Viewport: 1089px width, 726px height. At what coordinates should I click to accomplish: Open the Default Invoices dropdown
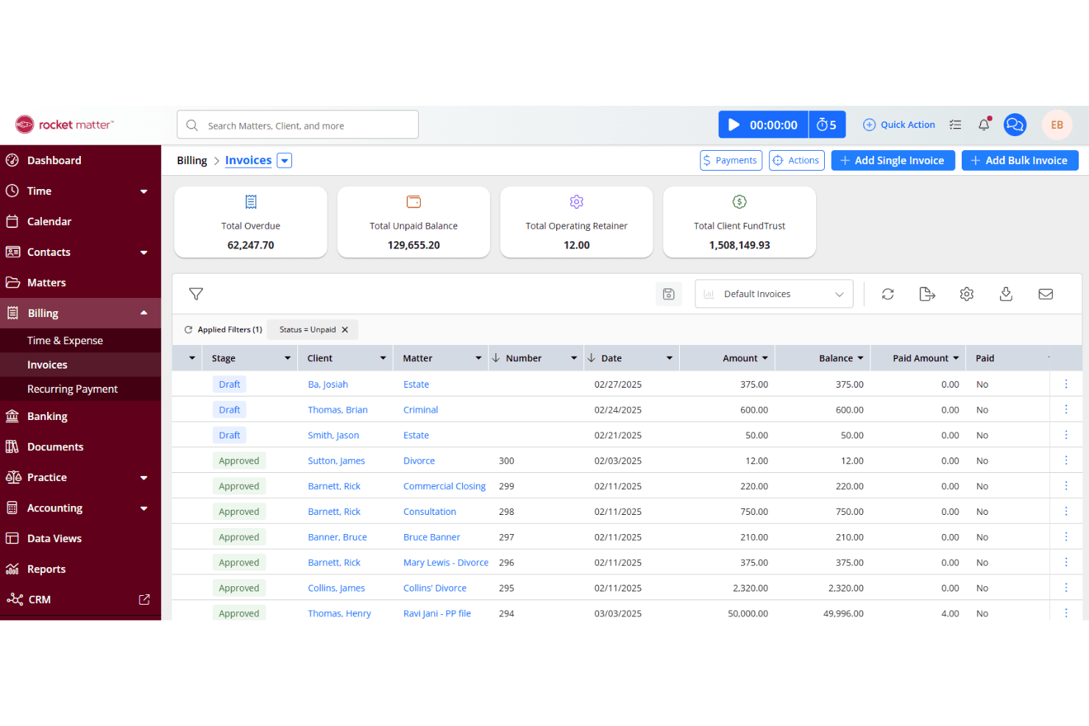coord(773,294)
